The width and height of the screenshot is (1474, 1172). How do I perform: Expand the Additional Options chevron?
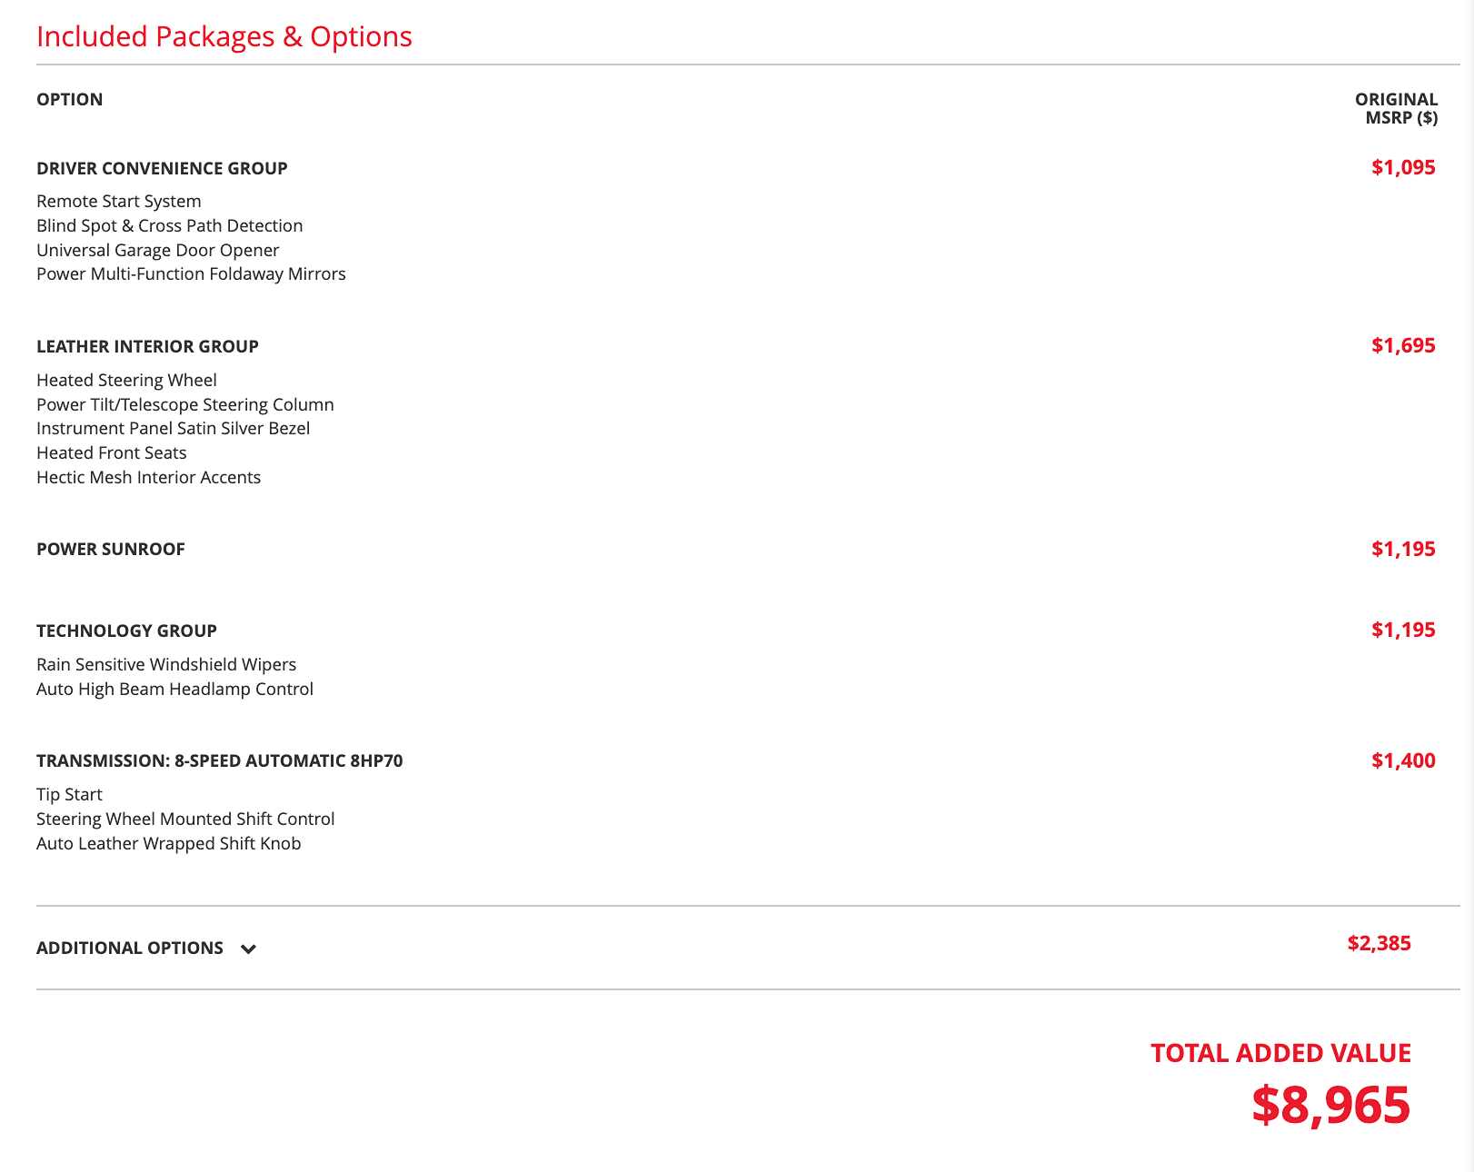click(x=248, y=949)
